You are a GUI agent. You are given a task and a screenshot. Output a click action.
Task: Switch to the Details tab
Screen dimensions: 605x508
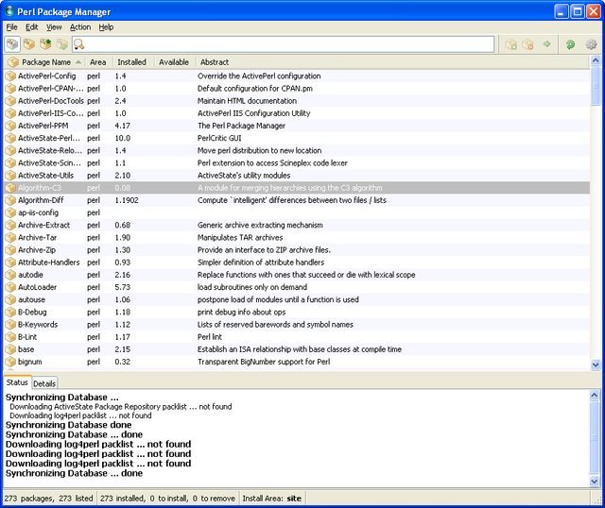pos(44,383)
